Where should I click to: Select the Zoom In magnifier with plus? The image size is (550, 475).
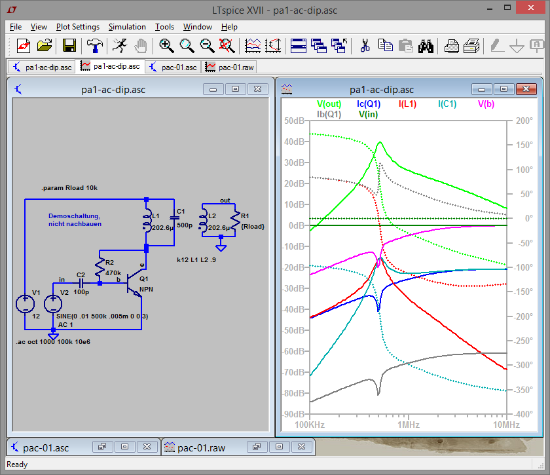click(166, 46)
